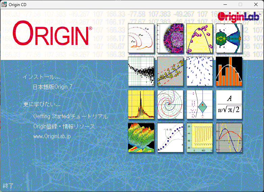
Task: Select the yellow pulse trace thumbnail
Action: click(x=200, y=137)
